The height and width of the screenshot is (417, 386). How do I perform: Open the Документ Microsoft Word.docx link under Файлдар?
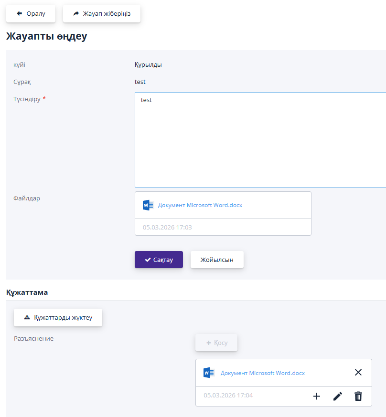point(200,205)
